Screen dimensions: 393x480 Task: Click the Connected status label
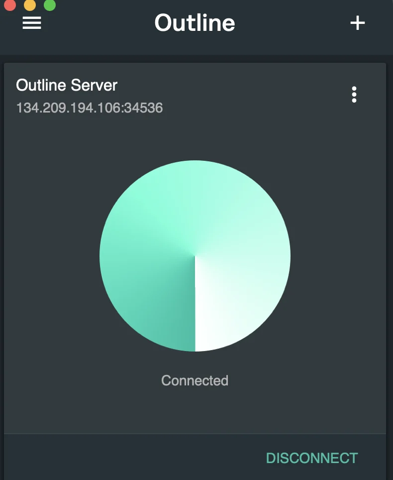195,380
